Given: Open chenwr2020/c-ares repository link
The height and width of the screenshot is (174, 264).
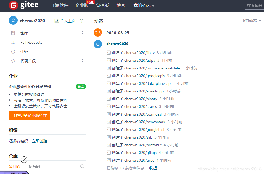Looking at the screenshot, I should tap(141, 106).
